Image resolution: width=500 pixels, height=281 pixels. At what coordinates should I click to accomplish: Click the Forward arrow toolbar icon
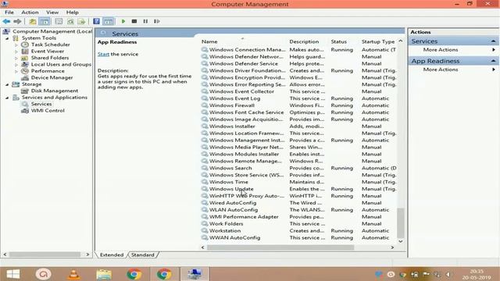click(17, 21)
